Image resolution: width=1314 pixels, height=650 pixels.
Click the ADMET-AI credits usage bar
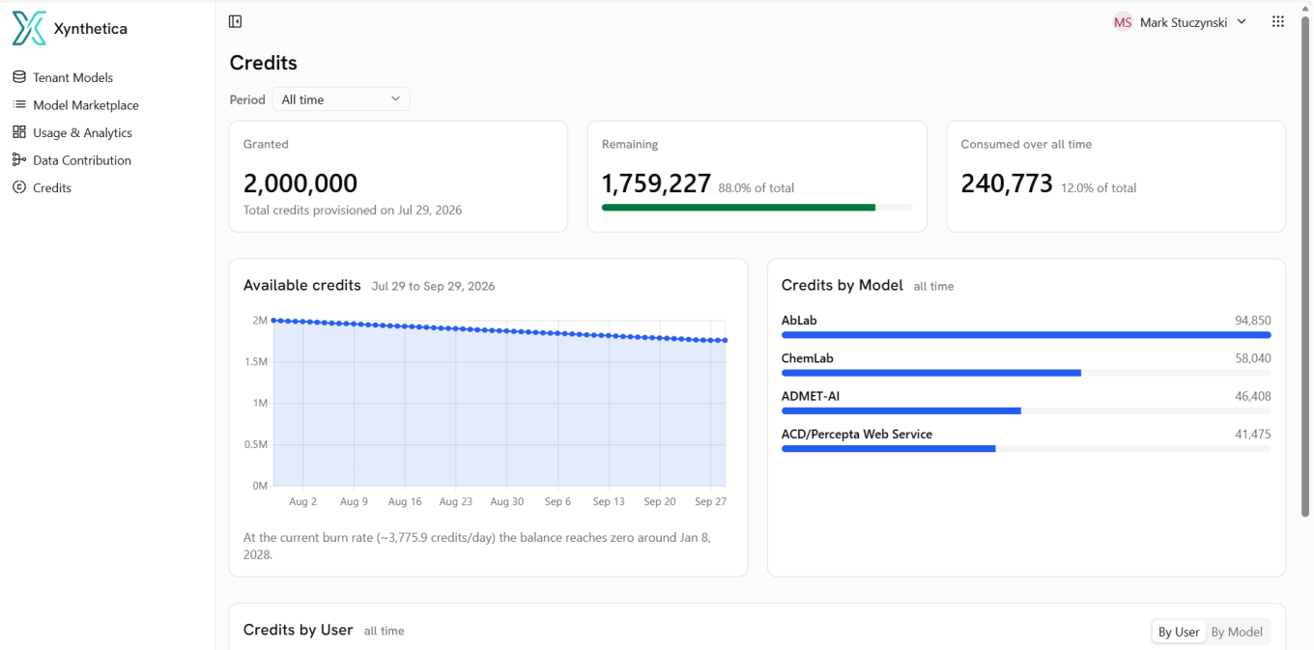click(1026, 410)
